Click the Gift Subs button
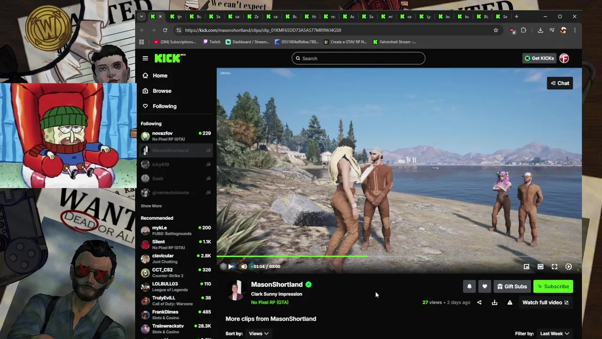This screenshot has height=339, width=602. [512, 286]
